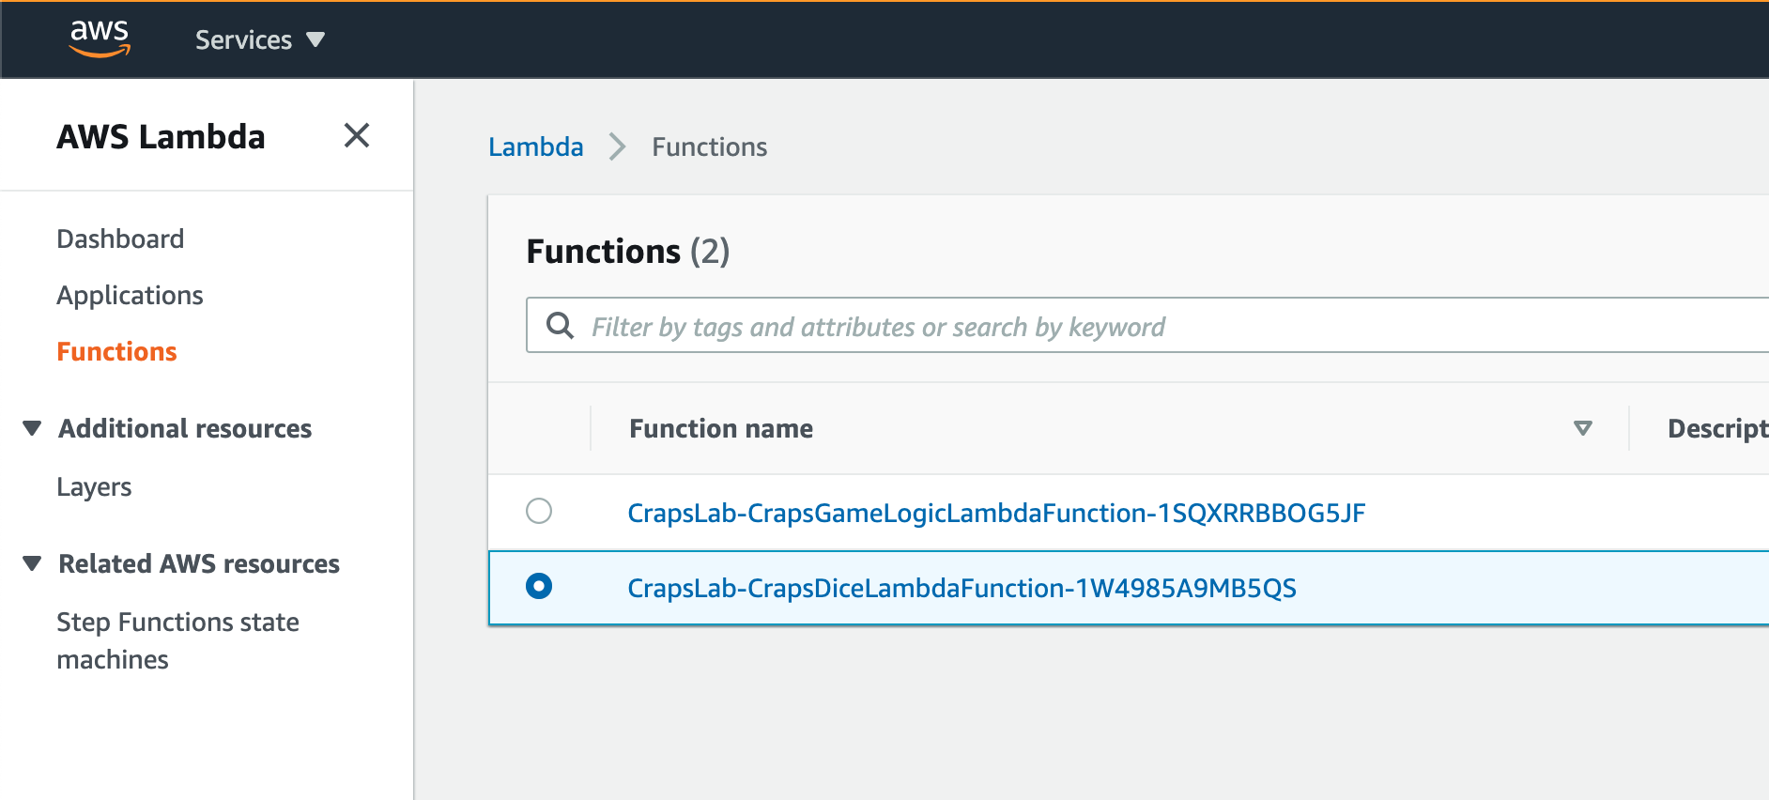The image size is (1769, 800).
Task: Click the Function name sort arrow
Action: (x=1583, y=428)
